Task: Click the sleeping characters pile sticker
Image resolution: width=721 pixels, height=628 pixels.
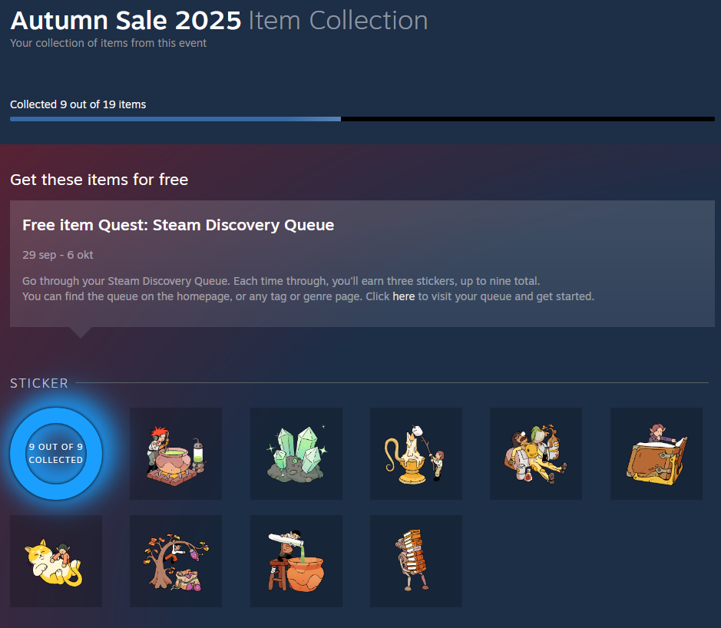Action: (x=536, y=454)
